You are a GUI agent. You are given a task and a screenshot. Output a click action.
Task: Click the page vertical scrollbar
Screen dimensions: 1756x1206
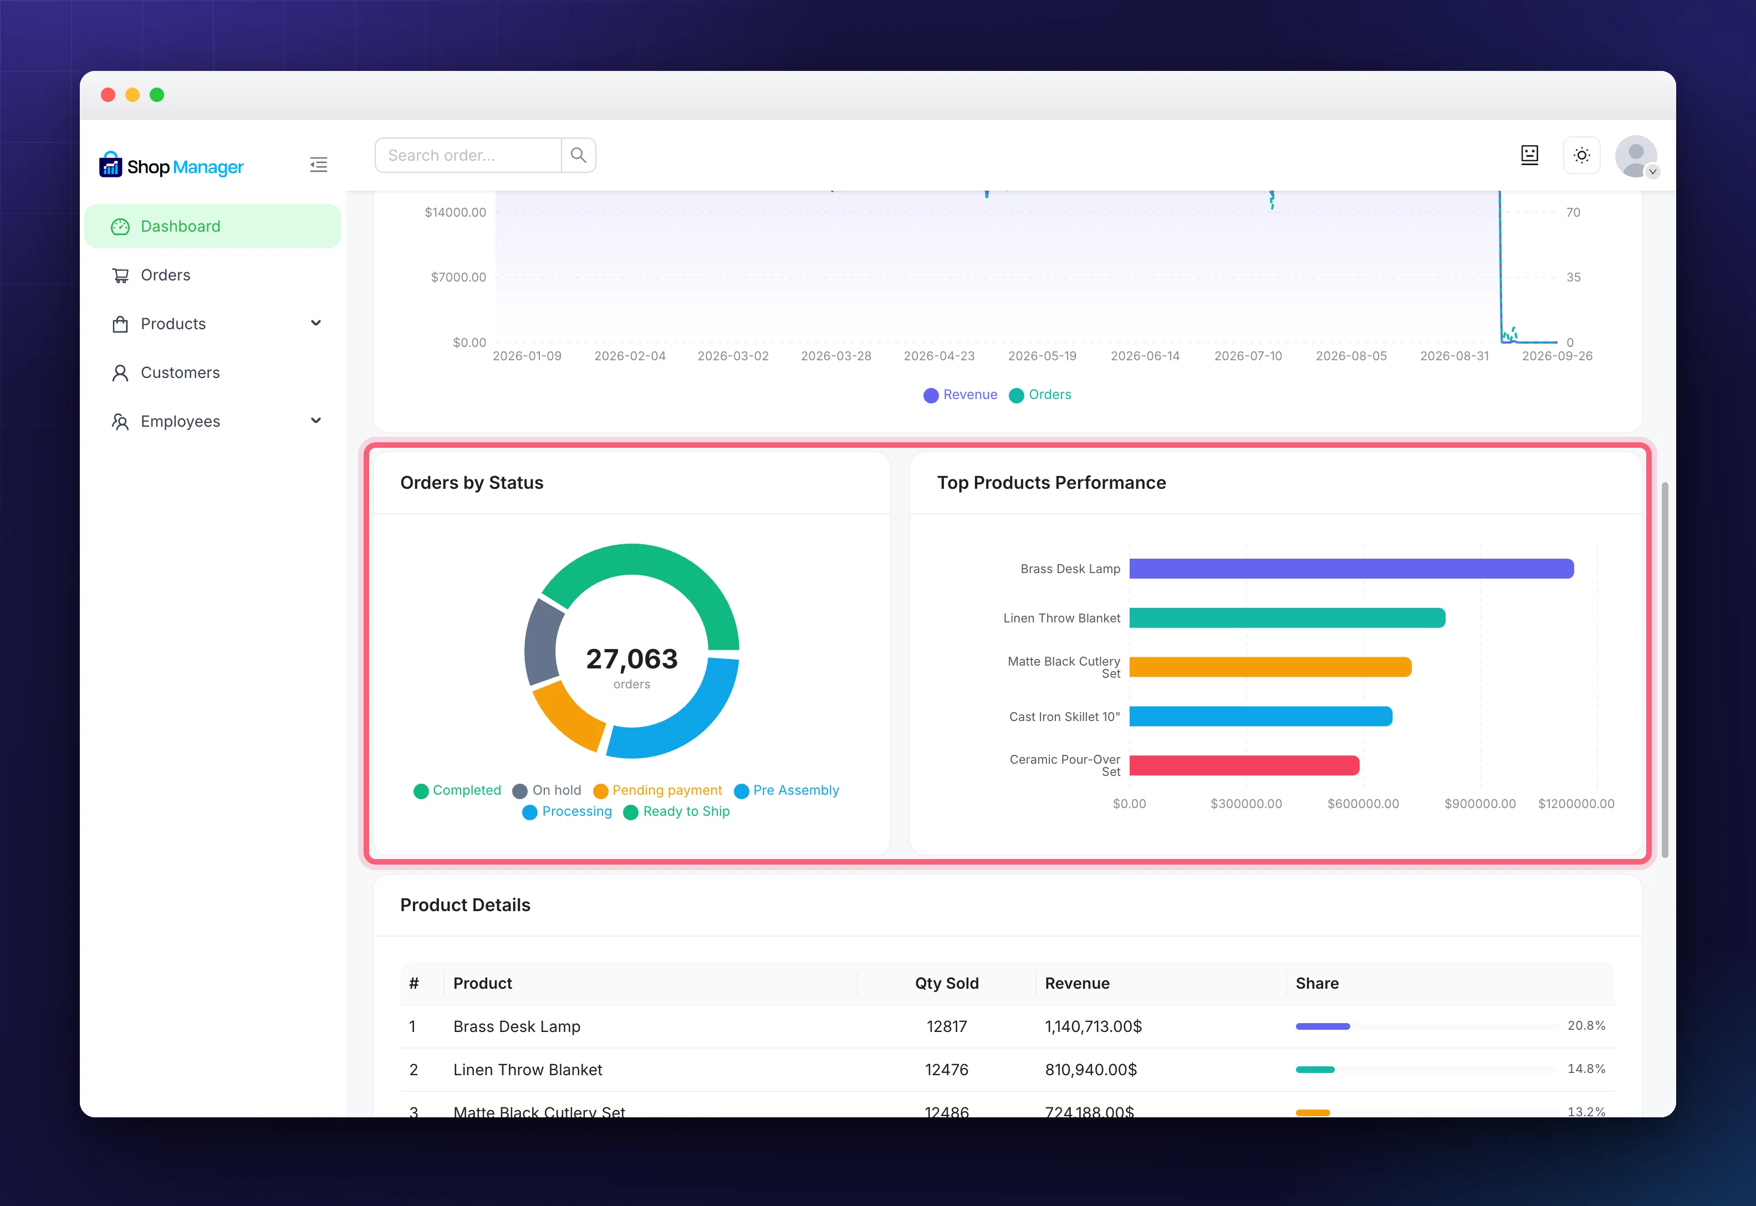(1665, 670)
